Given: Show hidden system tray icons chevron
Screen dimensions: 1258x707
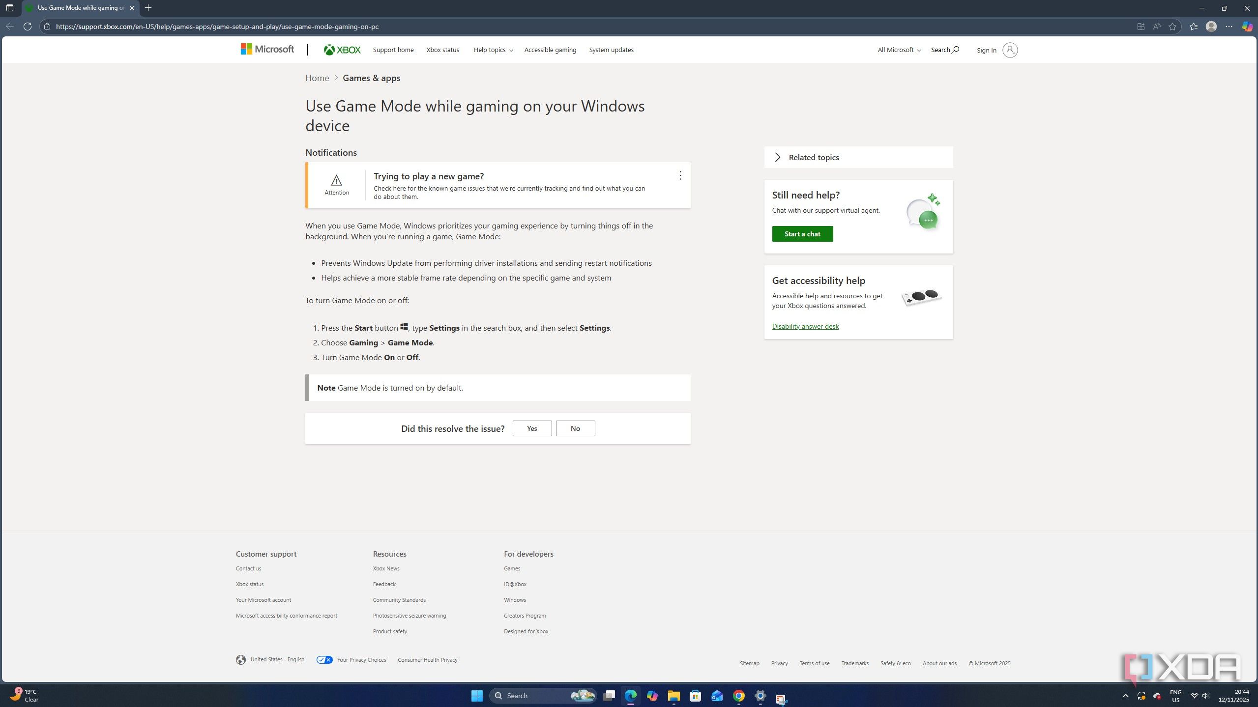Looking at the screenshot, I should pyautogui.click(x=1126, y=696).
